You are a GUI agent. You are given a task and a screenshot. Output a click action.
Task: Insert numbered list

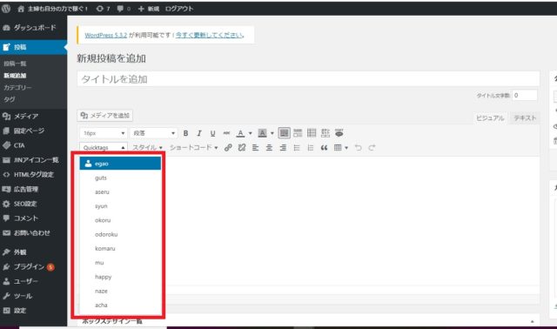(x=310, y=147)
